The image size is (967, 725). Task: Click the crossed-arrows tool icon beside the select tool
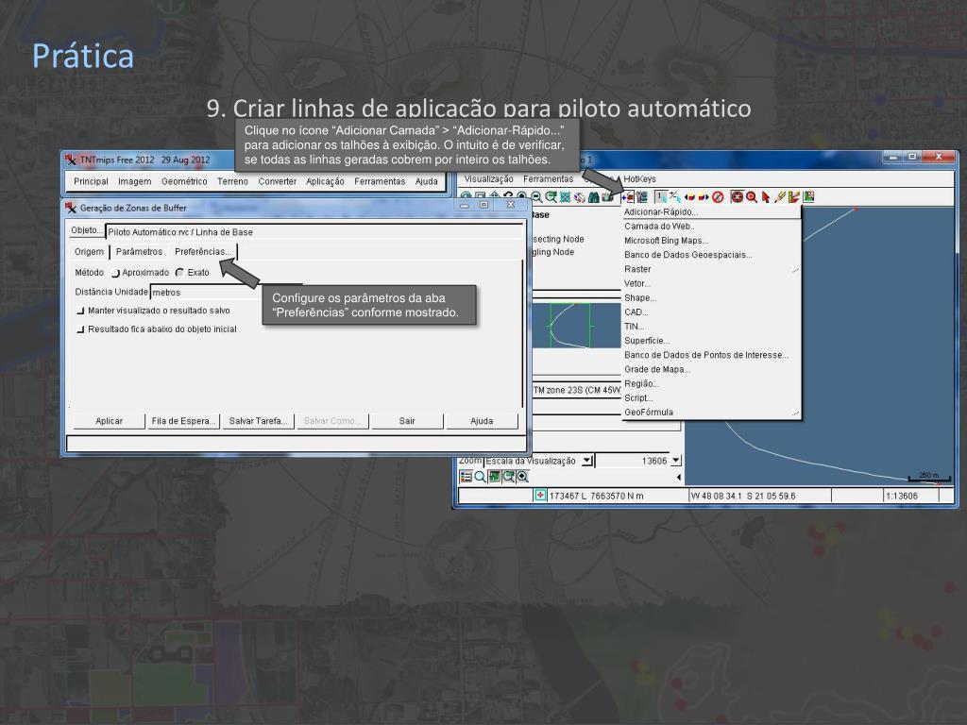tap(675, 197)
